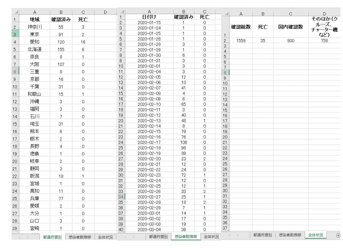This screenshot has width=343, height=248.
Task: Open 都道府県別 tab in the summary sheet window
Action: [263, 235]
